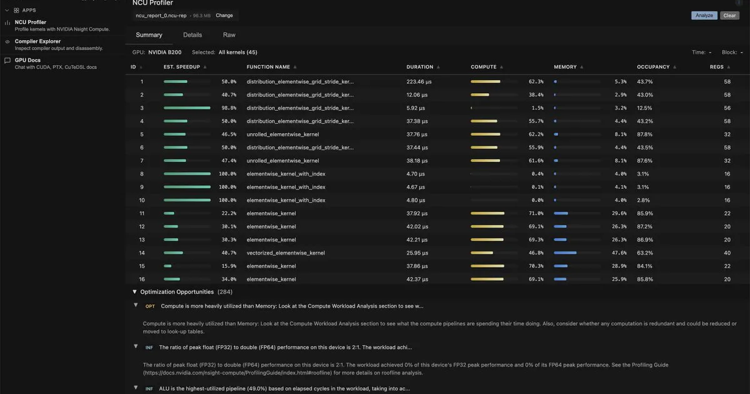750x394 pixels.
Task: Collapse the Optimization Opportunities section
Action: click(x=134, y=292)
